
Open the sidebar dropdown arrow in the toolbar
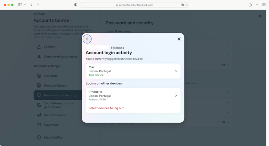click(x=25, y=5)
